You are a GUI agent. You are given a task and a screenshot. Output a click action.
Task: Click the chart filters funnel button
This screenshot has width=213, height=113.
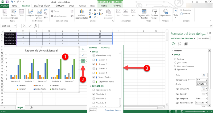pos(83,61)
